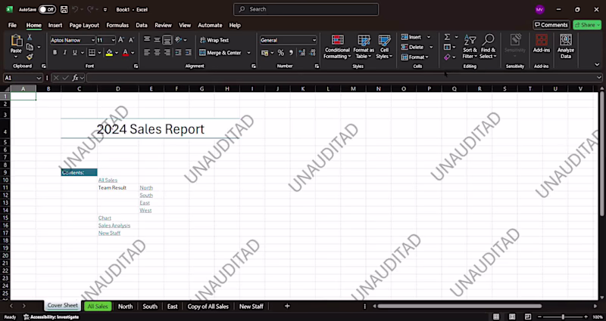This screenshot has height=321, width=606.
Task: Toggle Middle Align vertical alignment
Action: coord(157,40)
